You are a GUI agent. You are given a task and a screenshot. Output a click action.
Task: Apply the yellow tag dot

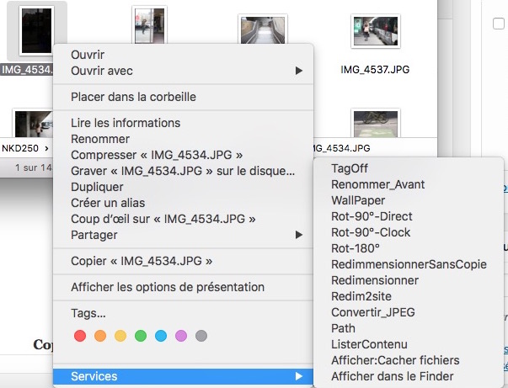pyautogui.click(x=120, y=337)
